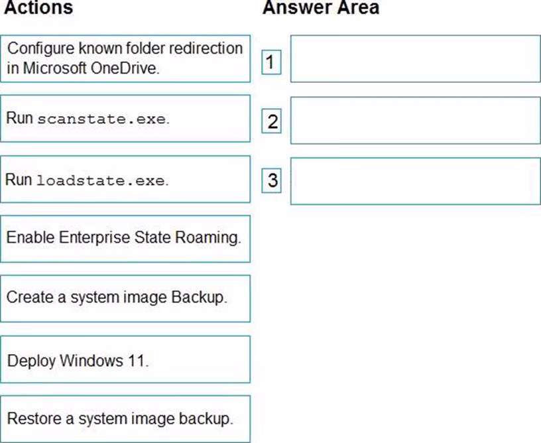The width and height of the screenshot is (541, 443).
Task: Click the number 3 step badge
Action: (x=272, y=180)
